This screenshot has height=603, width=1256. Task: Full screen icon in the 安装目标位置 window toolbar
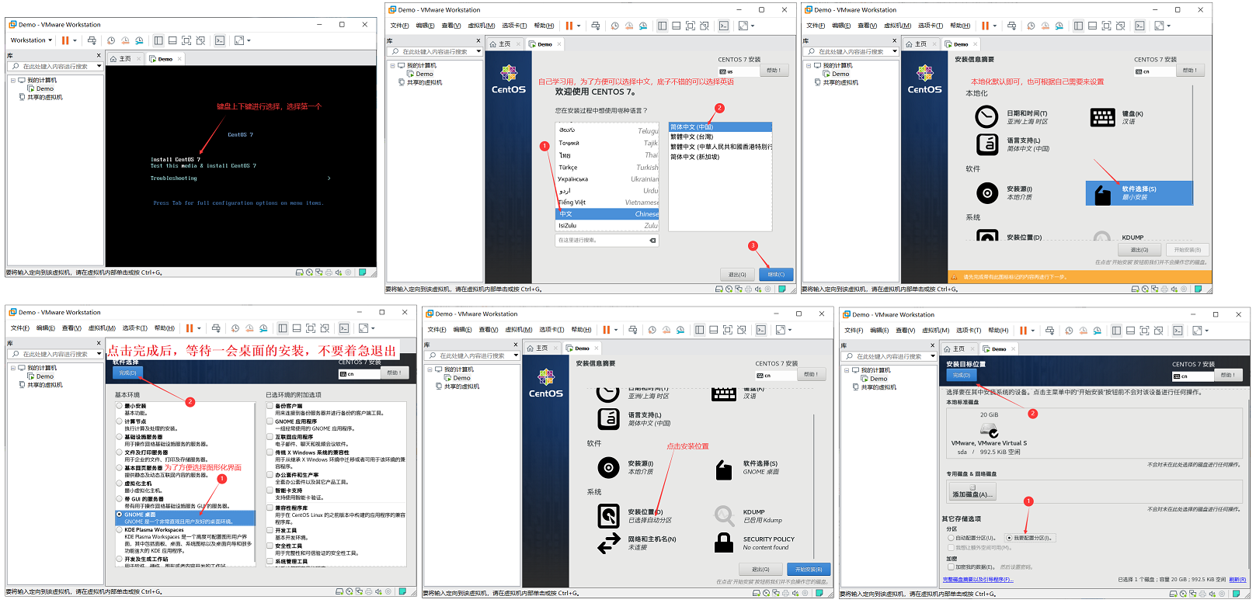pos(1145,331)
